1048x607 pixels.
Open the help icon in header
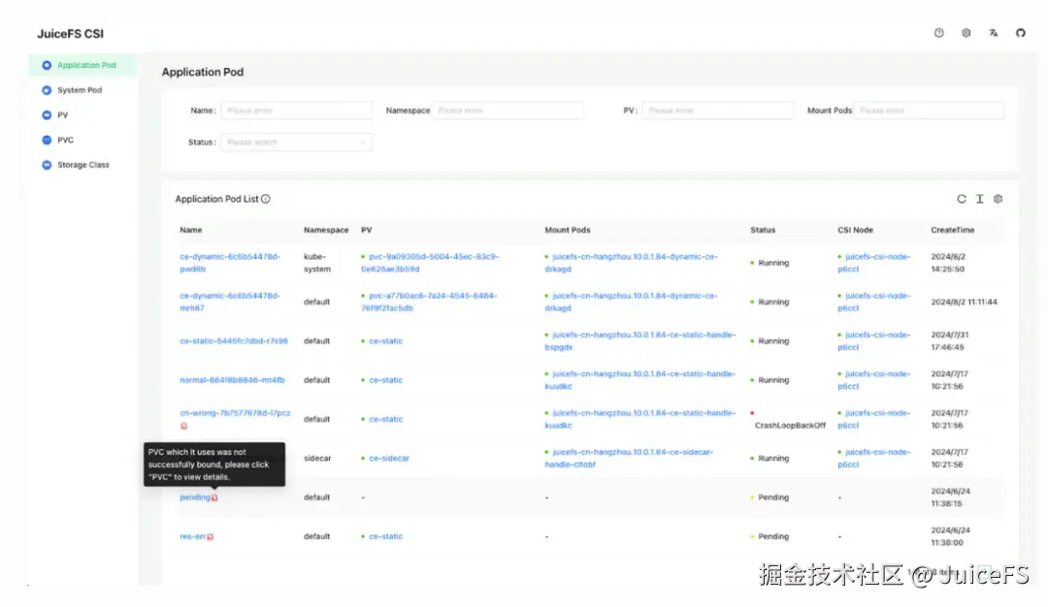coord(939,33)
